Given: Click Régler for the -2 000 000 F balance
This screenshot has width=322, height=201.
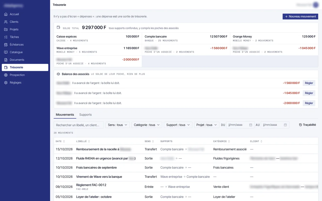Looking at the screenshot, I should (x=309, y=103).
